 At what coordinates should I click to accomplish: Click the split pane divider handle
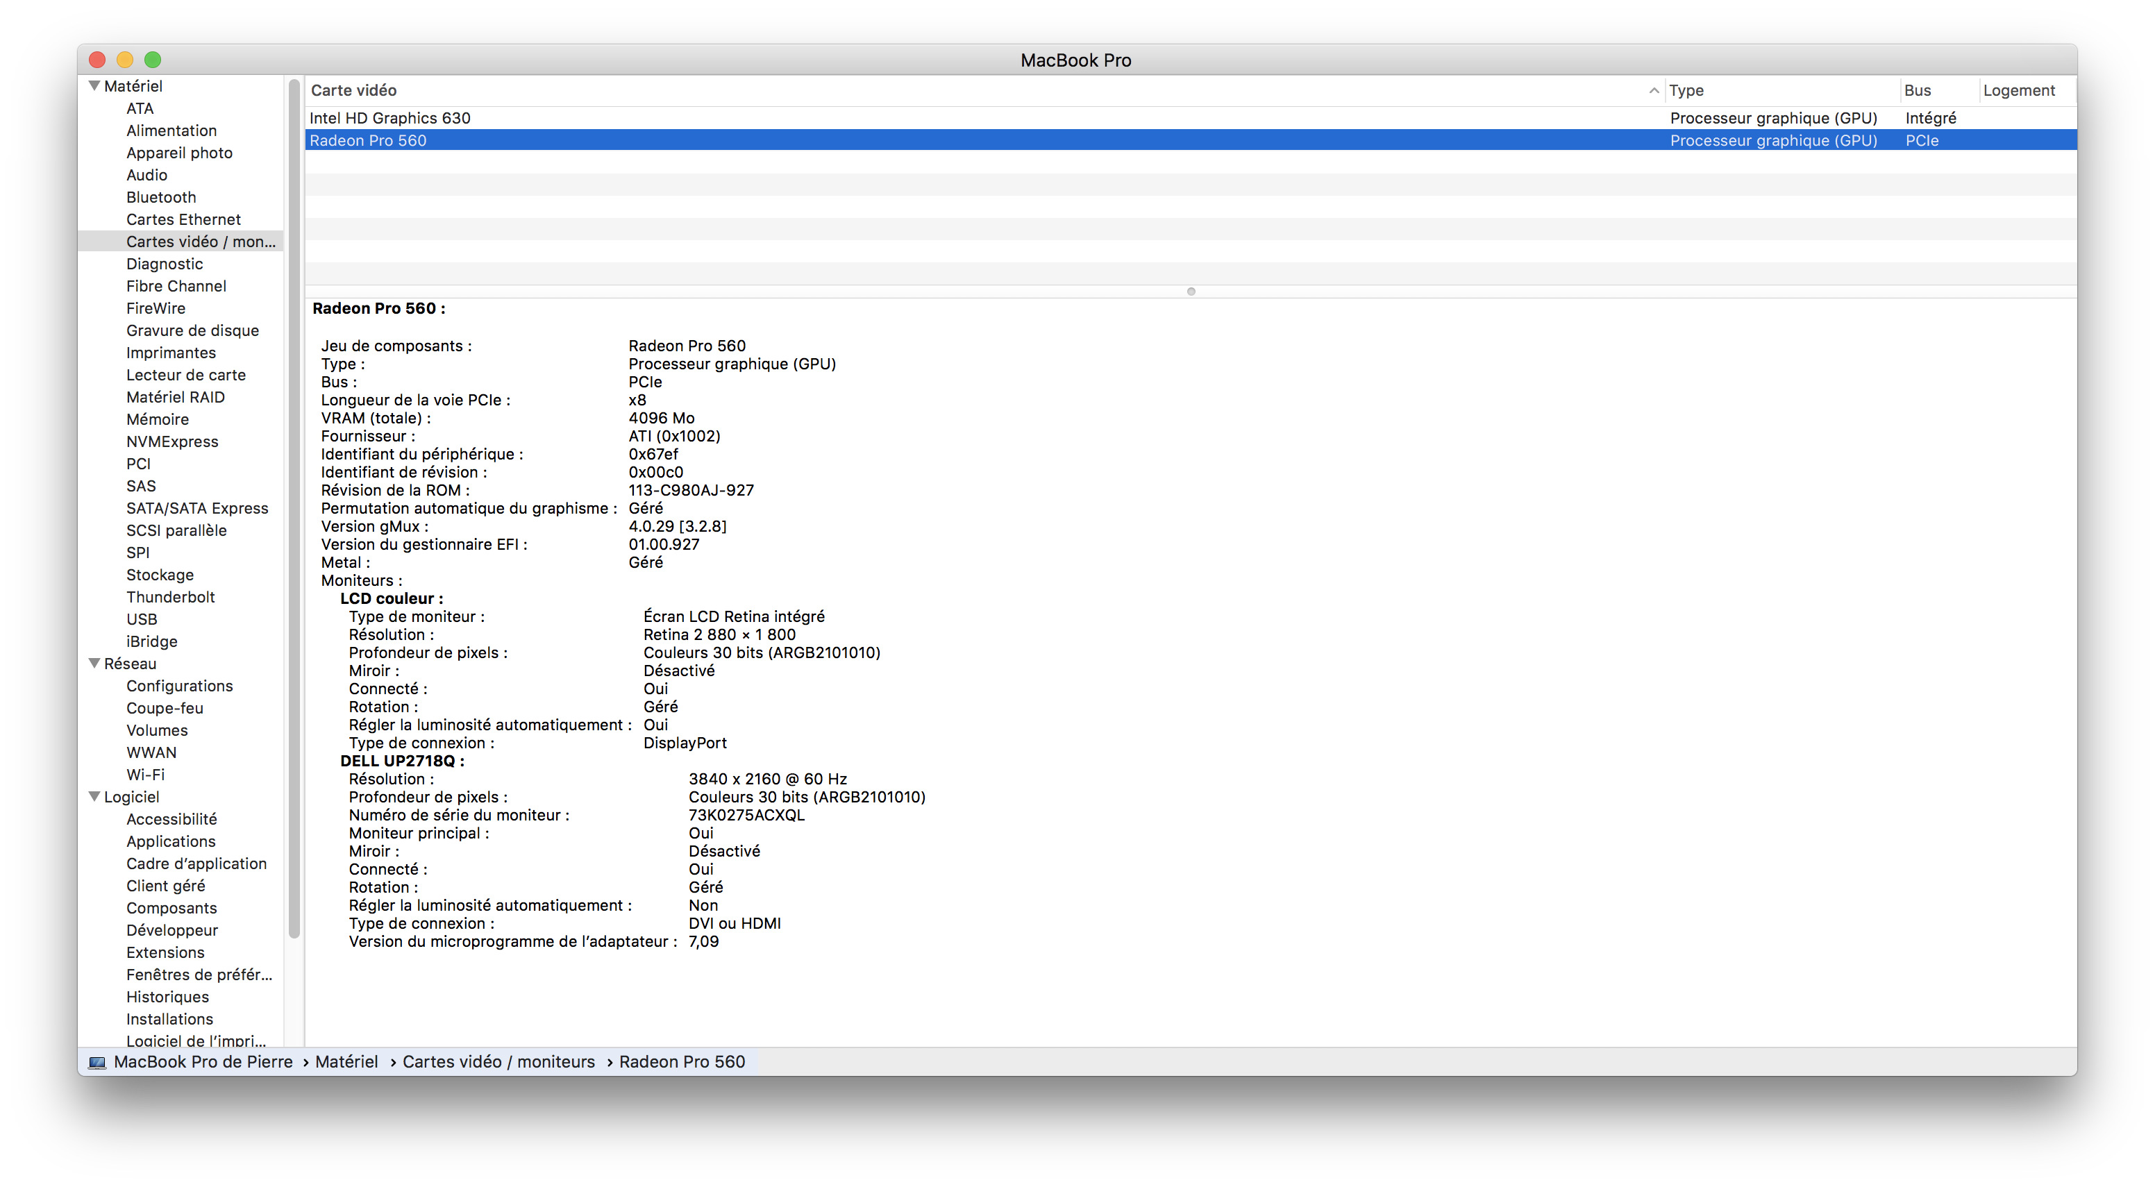[x=1191, y=291]
